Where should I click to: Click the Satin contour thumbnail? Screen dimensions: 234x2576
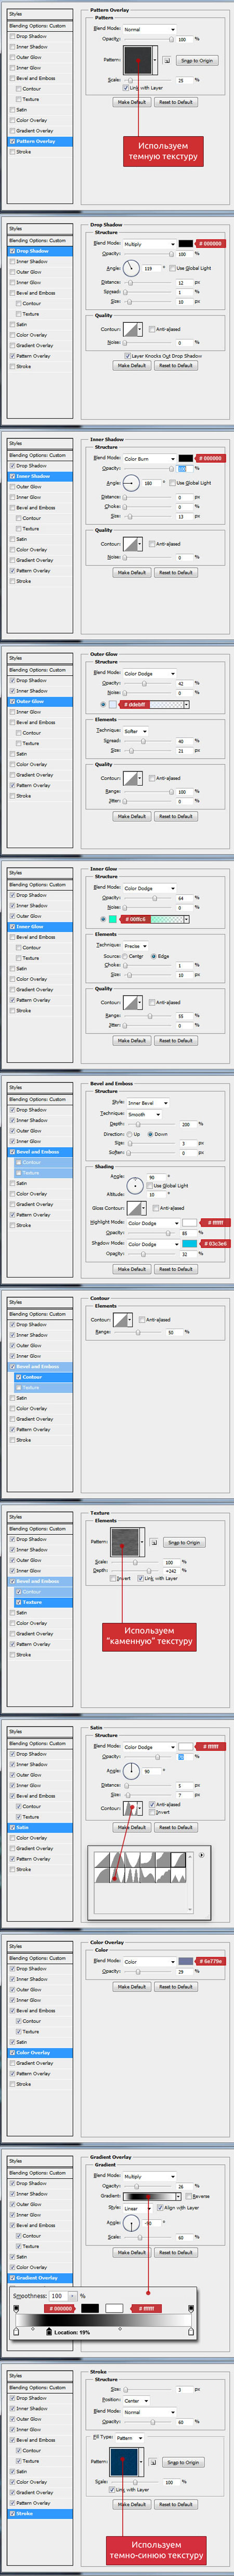coord(132,1808)
